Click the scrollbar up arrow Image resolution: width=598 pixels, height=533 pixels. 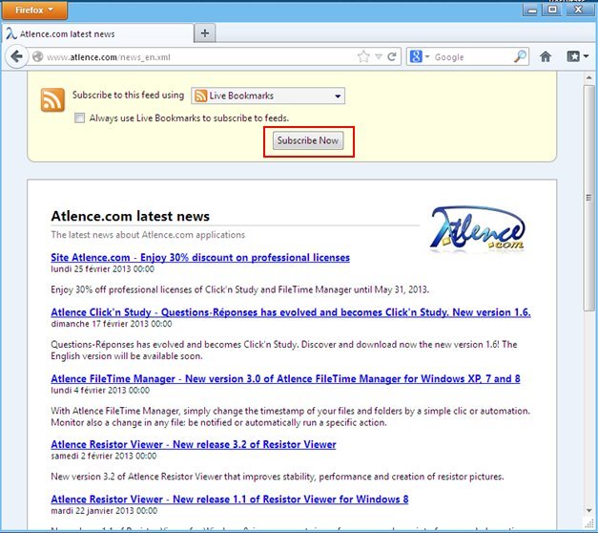click(588, 78)
